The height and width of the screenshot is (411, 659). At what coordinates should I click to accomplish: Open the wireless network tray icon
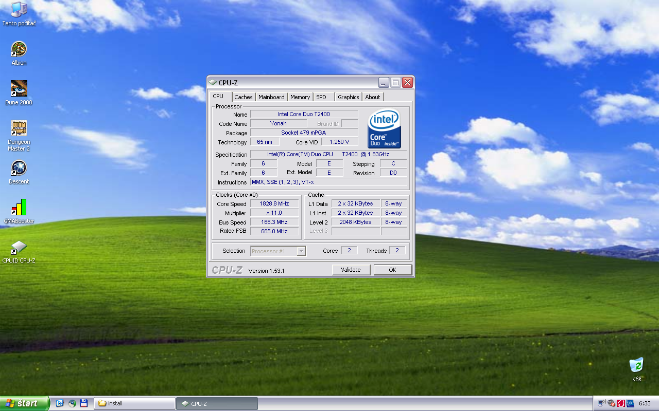click(x=602, y=403)
